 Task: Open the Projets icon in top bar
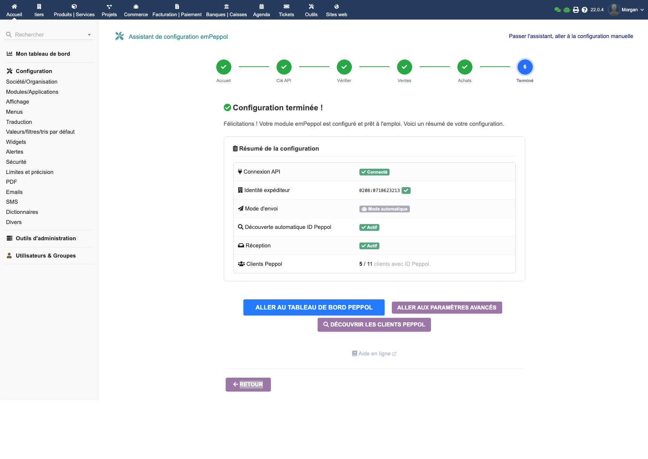click(x=109, y=6)
